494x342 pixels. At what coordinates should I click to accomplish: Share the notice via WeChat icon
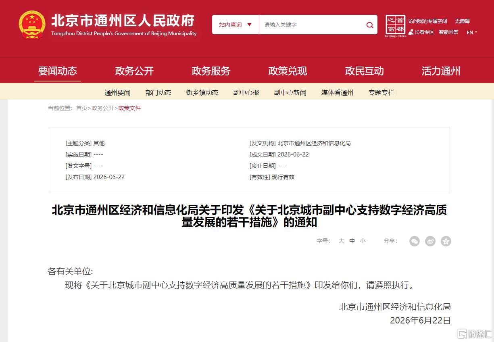[x=414, y=241]
